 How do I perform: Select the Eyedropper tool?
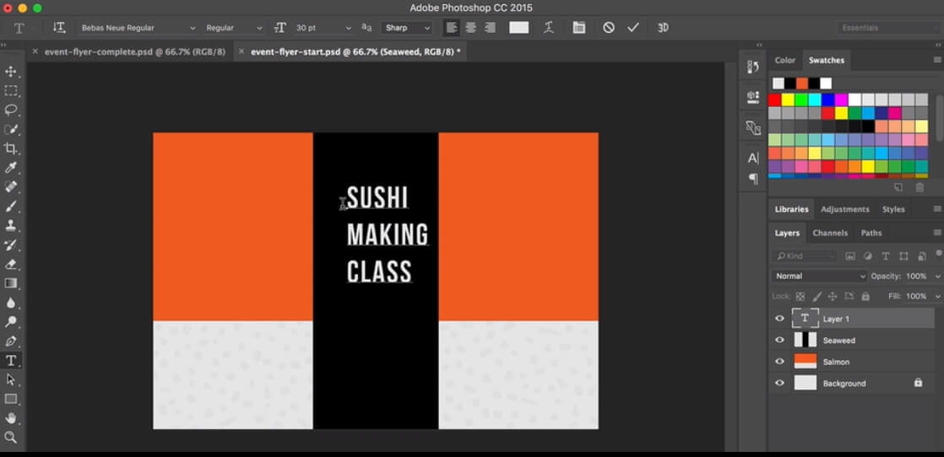(x=12, y=168)
